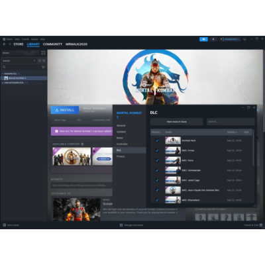This screenshot has width=265, height=265.
Task: Switch to the Store tab
Action: [19, 44]
